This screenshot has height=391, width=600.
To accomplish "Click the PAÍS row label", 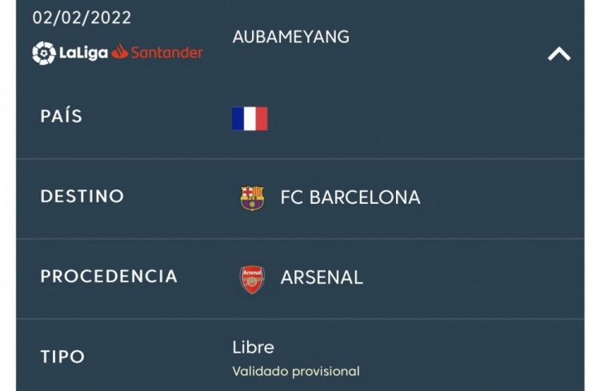I will pos(62,116).
